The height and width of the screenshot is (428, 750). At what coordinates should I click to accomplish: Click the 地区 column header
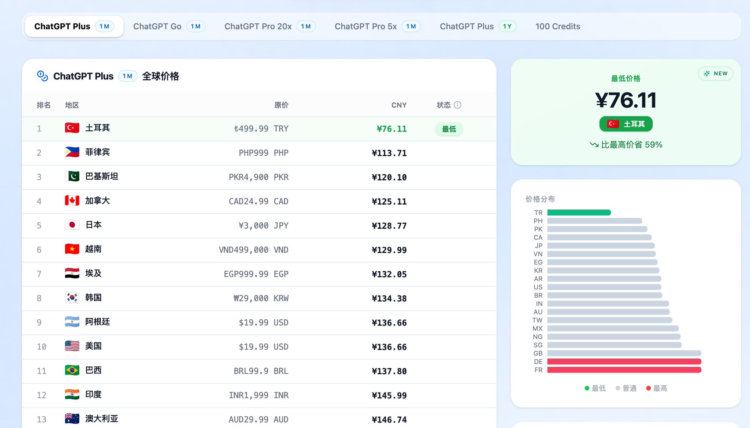coord(72,105)
